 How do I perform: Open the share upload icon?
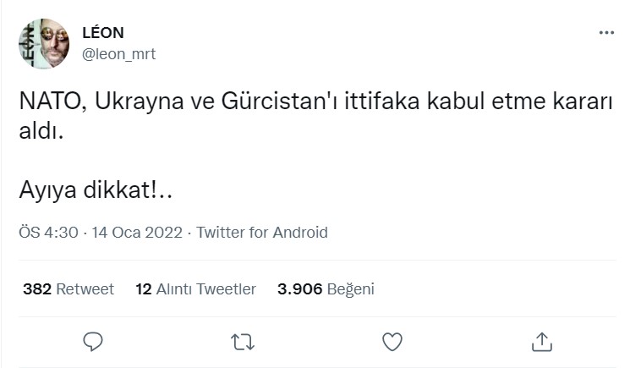pyautogui.click(x=541, y=341)
